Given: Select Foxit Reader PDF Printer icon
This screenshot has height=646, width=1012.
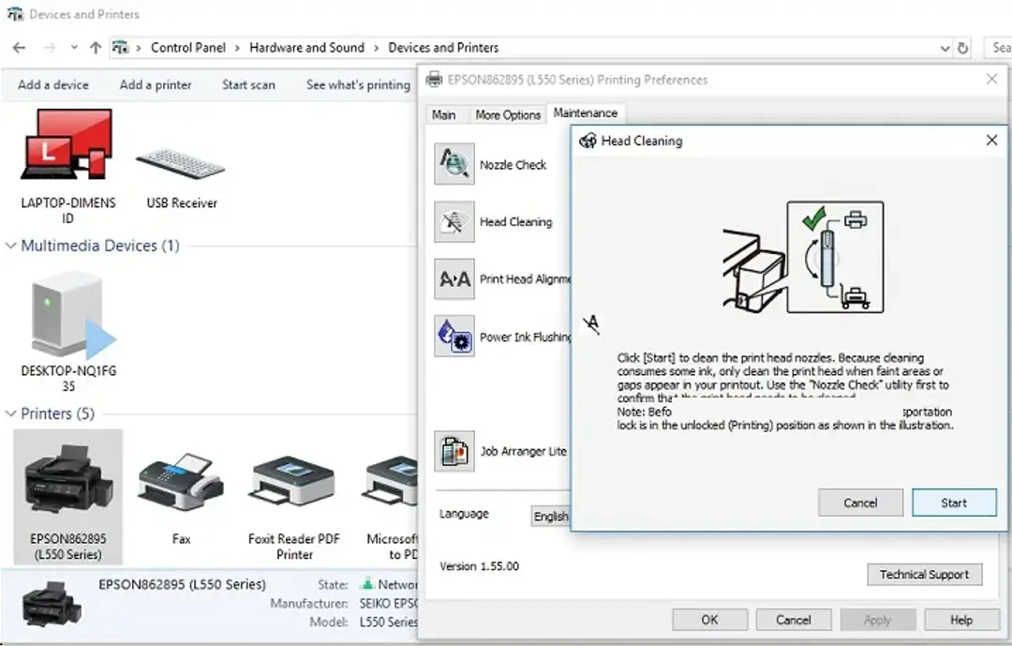Looking at the screenshot, I should tap(293, 481).
